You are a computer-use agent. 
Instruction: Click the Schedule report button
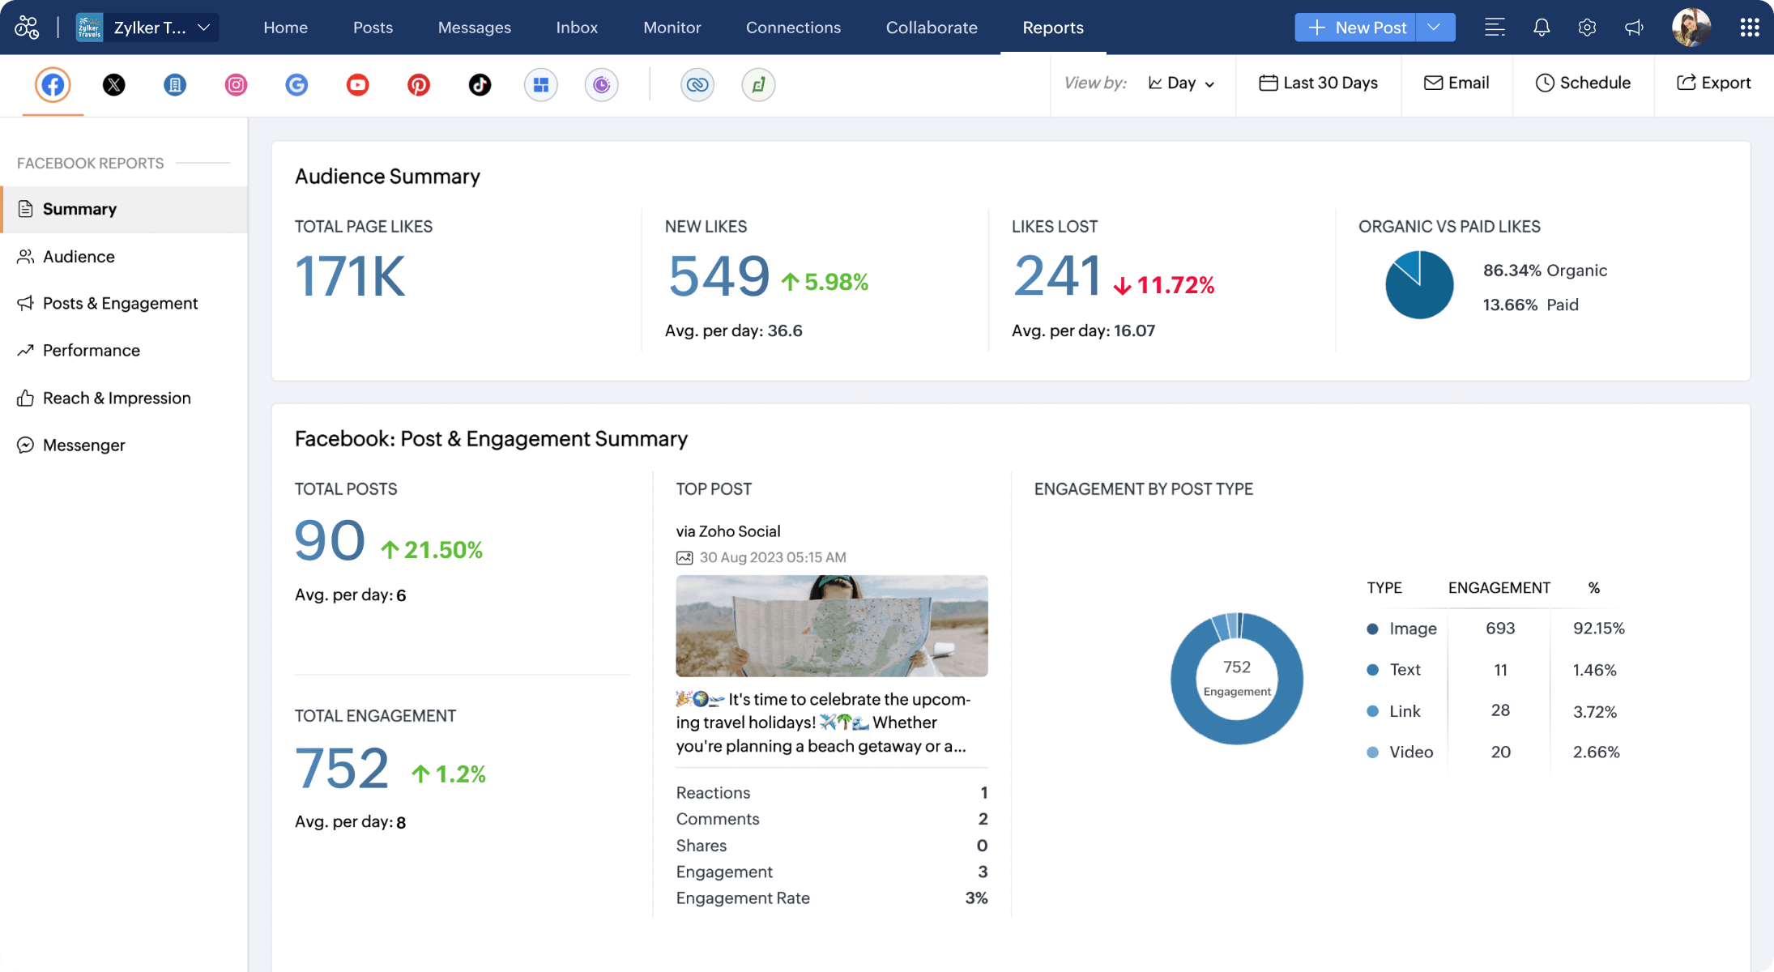click(1583, 83)
